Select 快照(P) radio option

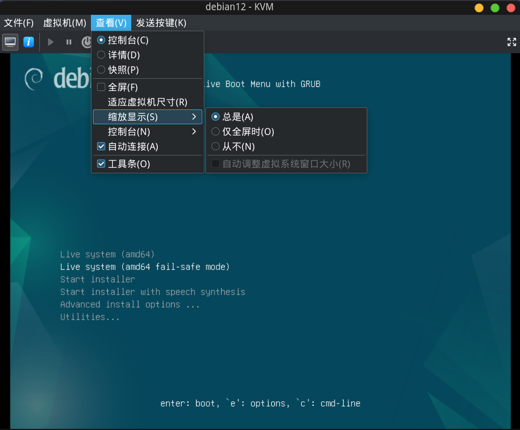(x=148, y=70)
